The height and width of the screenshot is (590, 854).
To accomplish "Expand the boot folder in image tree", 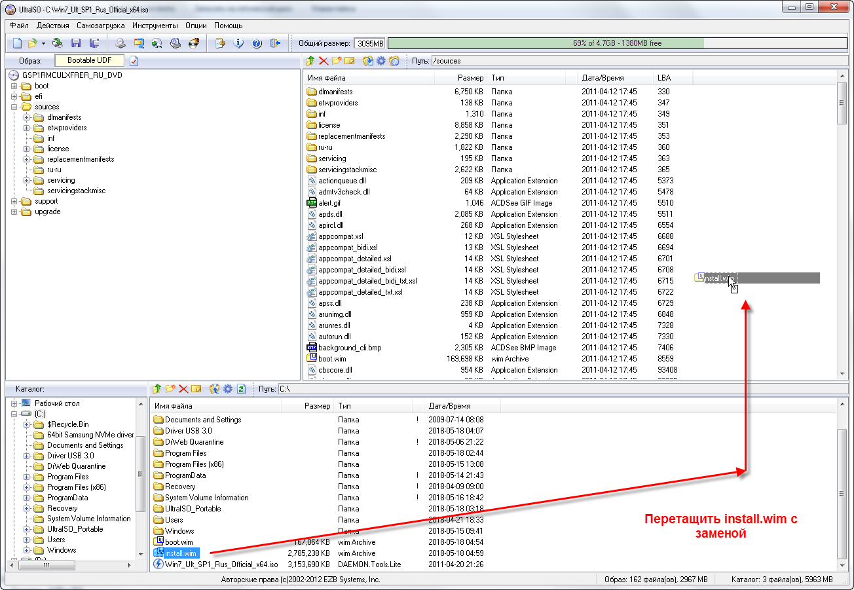I will 14,86.
